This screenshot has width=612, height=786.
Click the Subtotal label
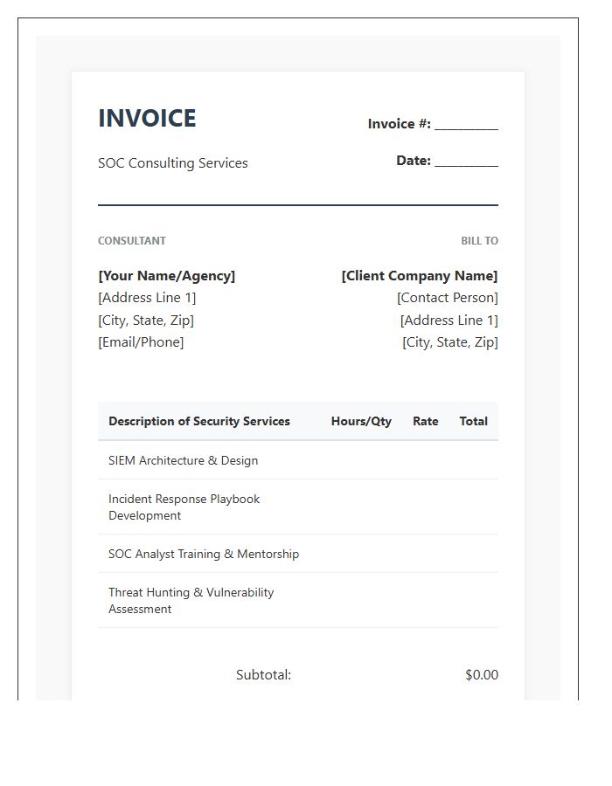click(x=263, y=675)
